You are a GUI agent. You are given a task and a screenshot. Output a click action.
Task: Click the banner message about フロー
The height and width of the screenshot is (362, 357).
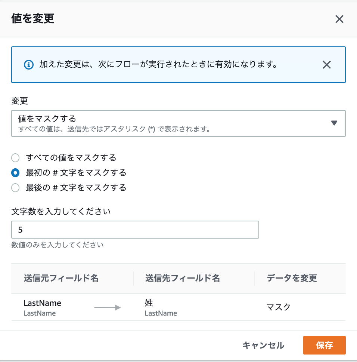tap(158, 65)
